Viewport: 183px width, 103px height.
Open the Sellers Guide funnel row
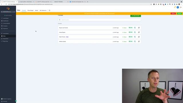coord(100,41)
